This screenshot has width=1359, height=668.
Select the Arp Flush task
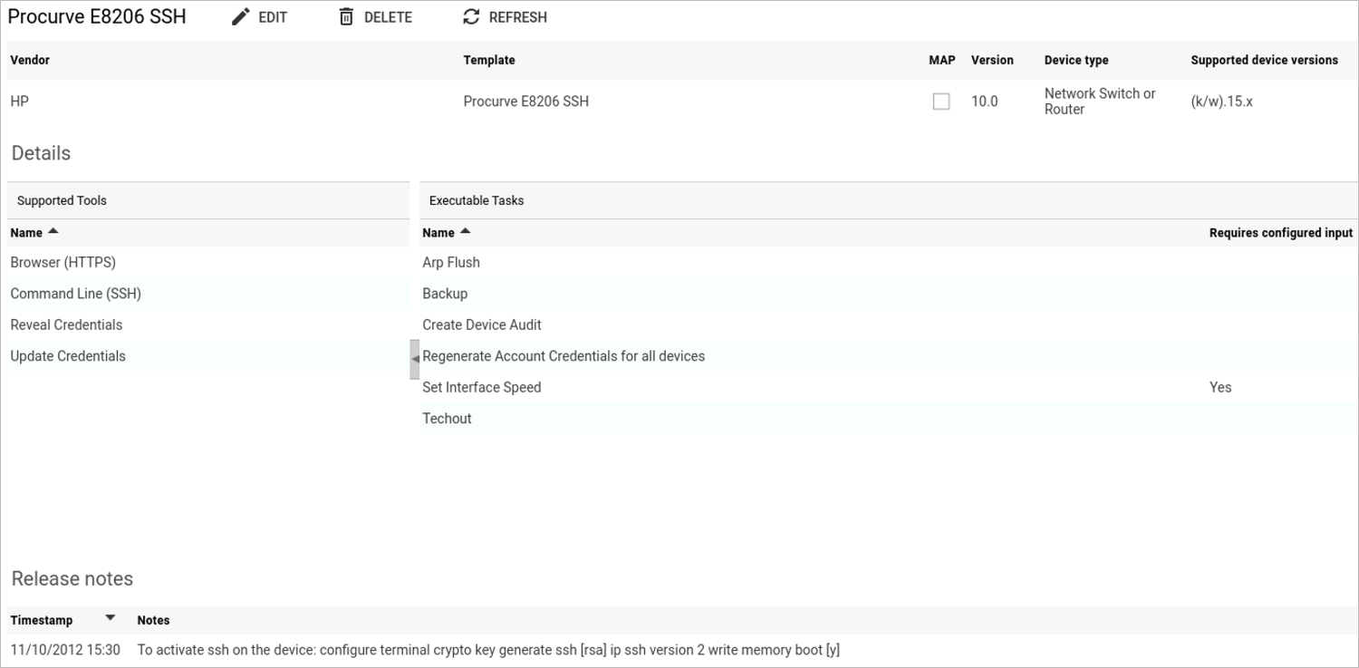coord(889,262)
